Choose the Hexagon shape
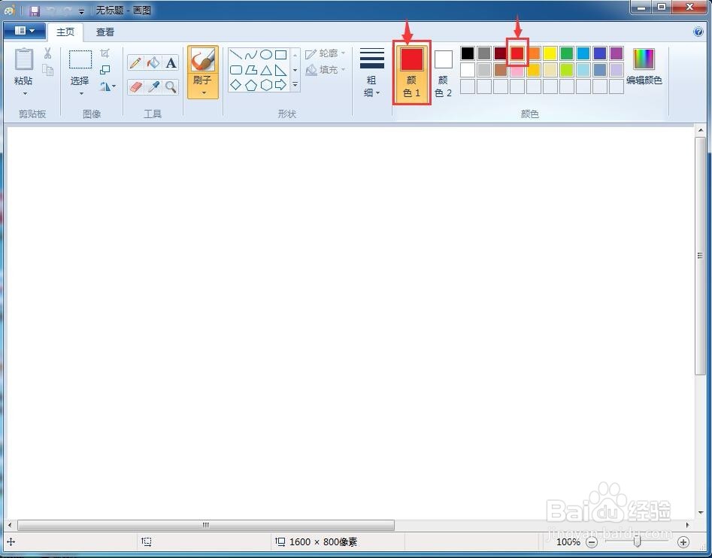The image size is (712, 558). coord(266,84)
